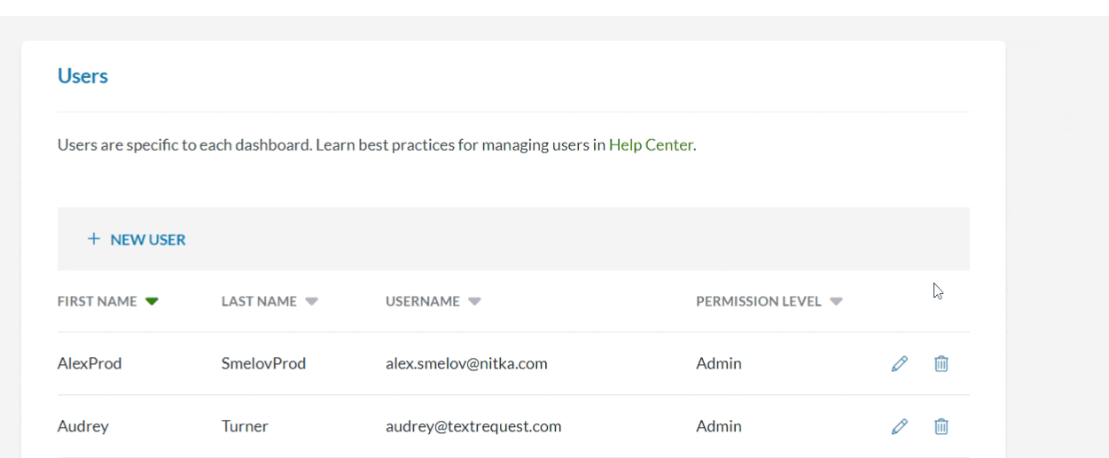Open the Help Center link

651,145
